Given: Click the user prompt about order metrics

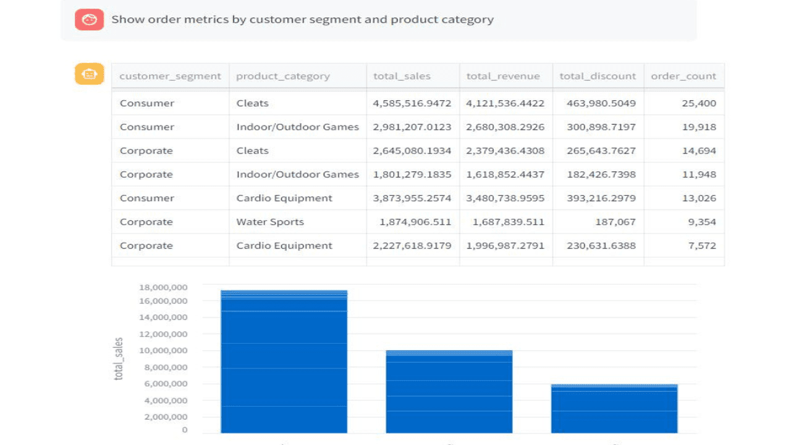Looking at the screenshot, I should 302,20.
